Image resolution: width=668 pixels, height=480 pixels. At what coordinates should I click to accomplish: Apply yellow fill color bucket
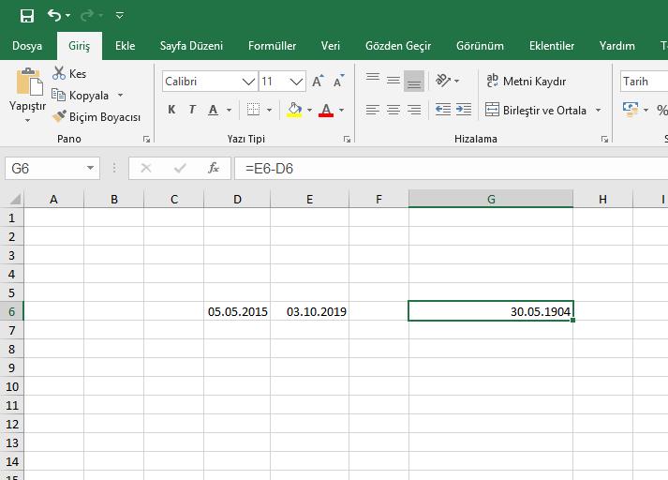click(x=294, y=110)
